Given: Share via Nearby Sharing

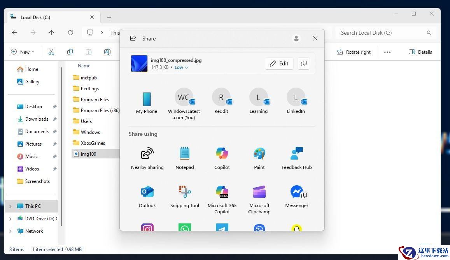Looking at the screenshot, I should click(x=147, y=158).
